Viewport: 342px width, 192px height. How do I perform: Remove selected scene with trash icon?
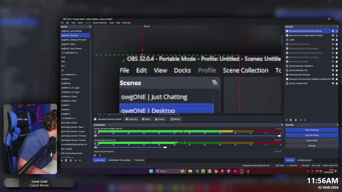66,160
